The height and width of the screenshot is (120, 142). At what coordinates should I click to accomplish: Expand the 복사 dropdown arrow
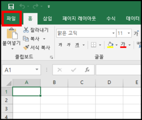pos(44,39)
